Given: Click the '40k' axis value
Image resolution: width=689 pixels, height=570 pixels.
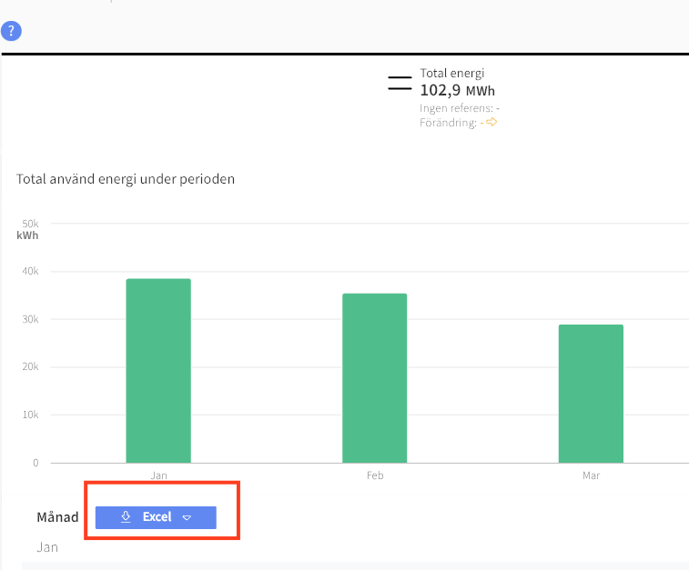Looking at the screenshot, I should (30, 271).
